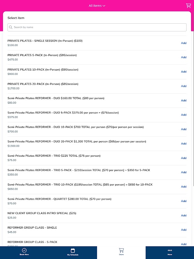Add Reformer QUARTET session
The height and width of the screenshot is (259, 194).
[x=184, y=201]
